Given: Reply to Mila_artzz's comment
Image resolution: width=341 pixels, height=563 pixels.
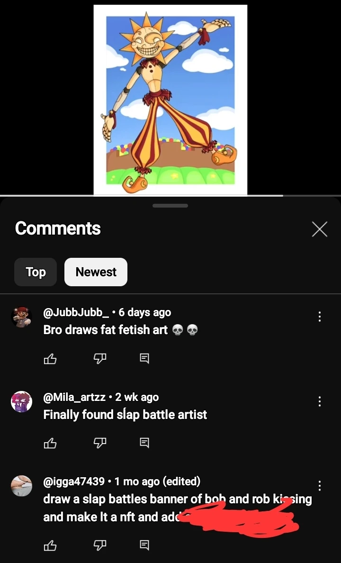Looking at the screenshot, I should click(144, 443).
